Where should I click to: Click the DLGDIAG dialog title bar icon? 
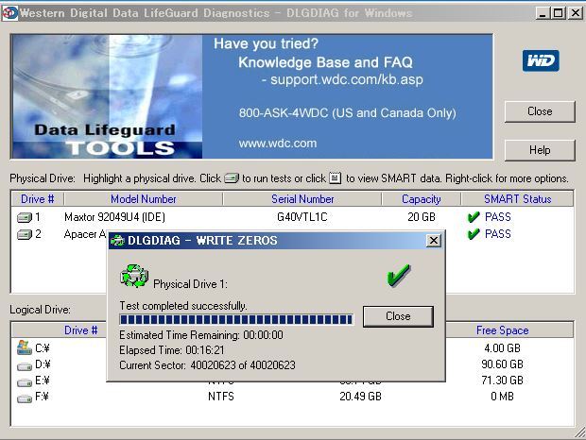tap(118, 241)
